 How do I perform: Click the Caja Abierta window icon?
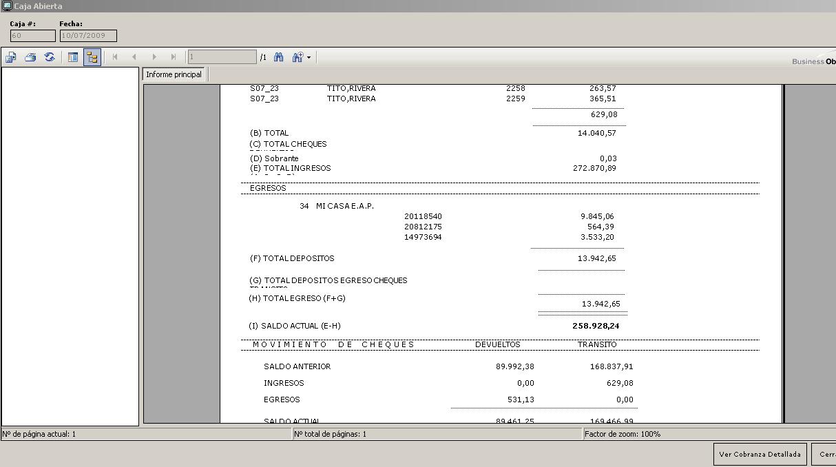tap(7, 6)
